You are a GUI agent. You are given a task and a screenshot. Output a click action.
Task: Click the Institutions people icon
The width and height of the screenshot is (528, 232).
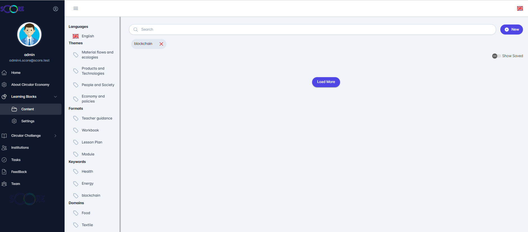tap(4, 148)
